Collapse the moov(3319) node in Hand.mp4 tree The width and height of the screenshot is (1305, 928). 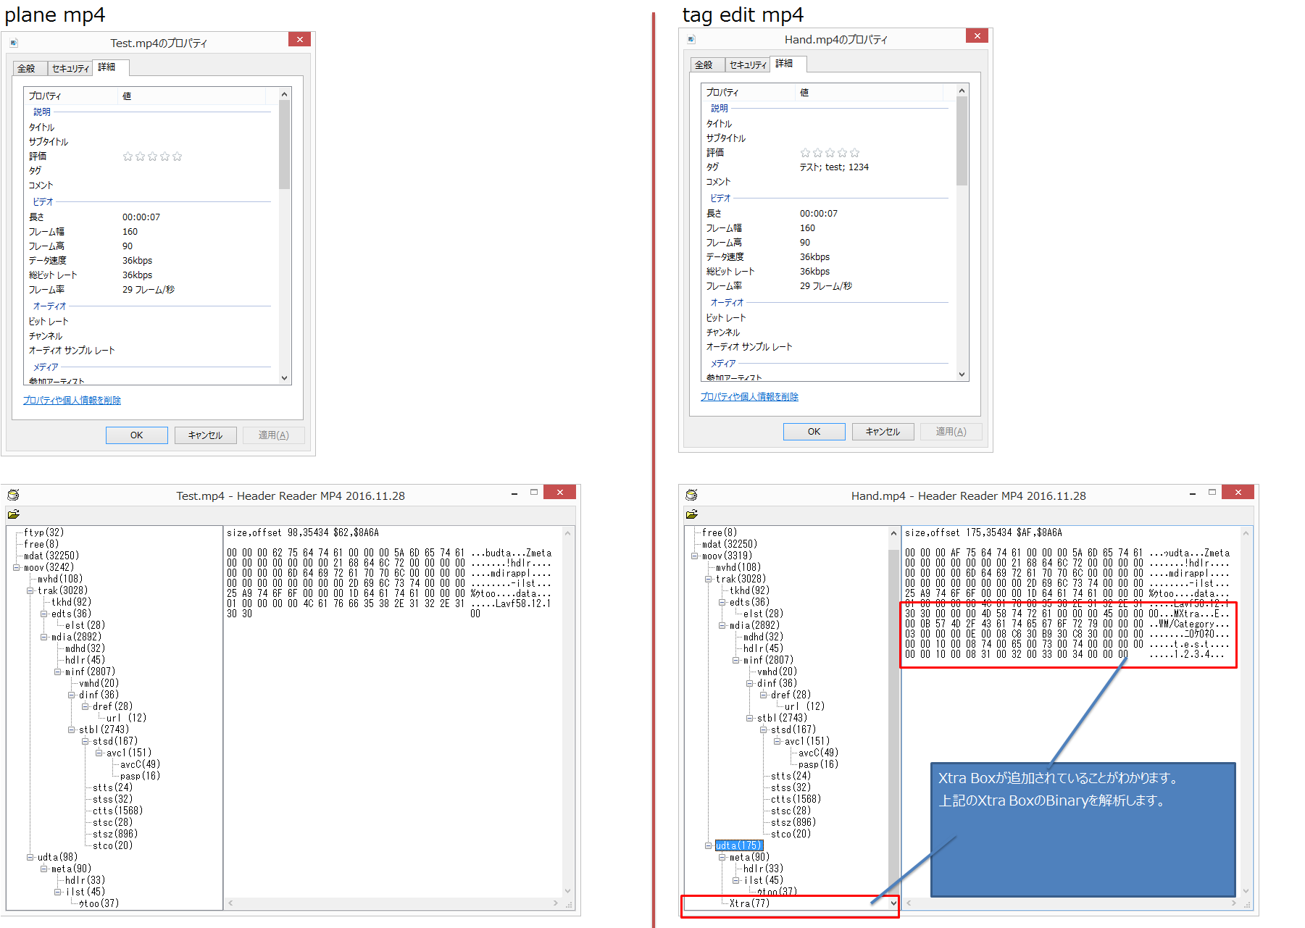[x=694, y=555]
